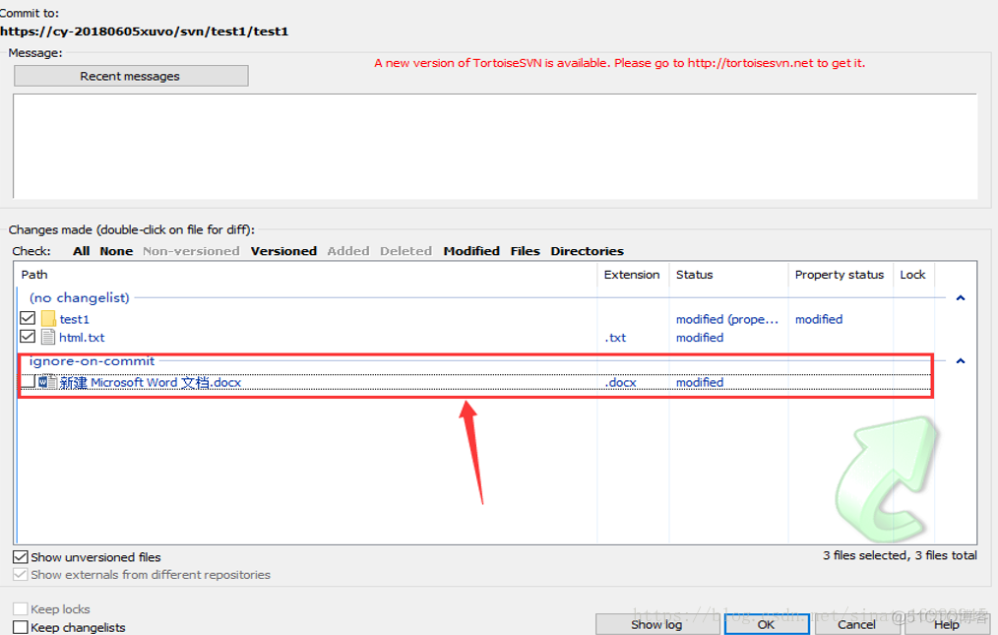Click the (no changelist) group label
Image resolution: width=998 pixels, height=635 pixels.
(80, 297)
